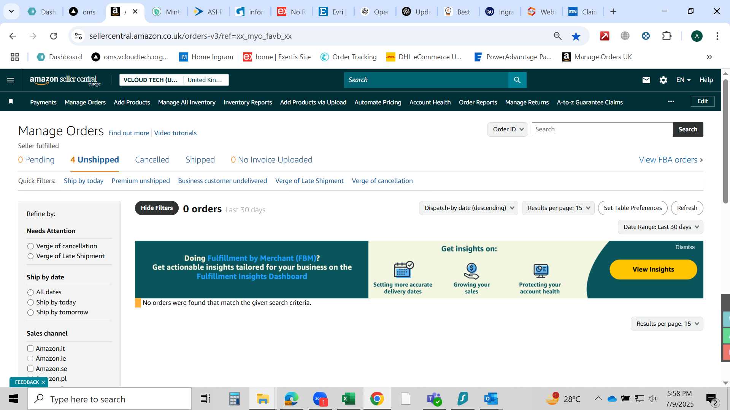
Task: Dismiss the insights banner
Action: pyautogui.click(x=685, y=247)
